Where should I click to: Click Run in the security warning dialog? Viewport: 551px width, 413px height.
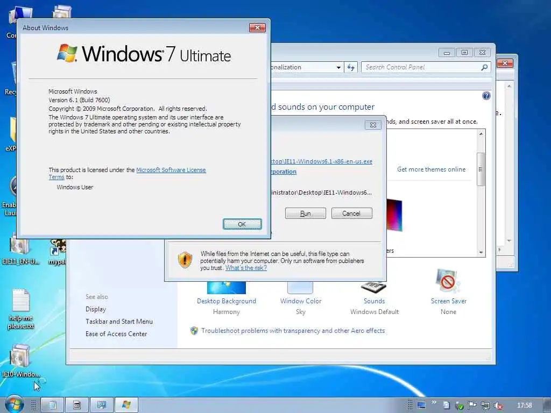coord(306,213)
